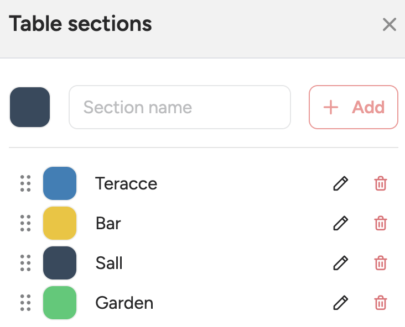Remove the Bar section via trash icon
The height and width of the screenshot is (327, 405).
point(381,223)
